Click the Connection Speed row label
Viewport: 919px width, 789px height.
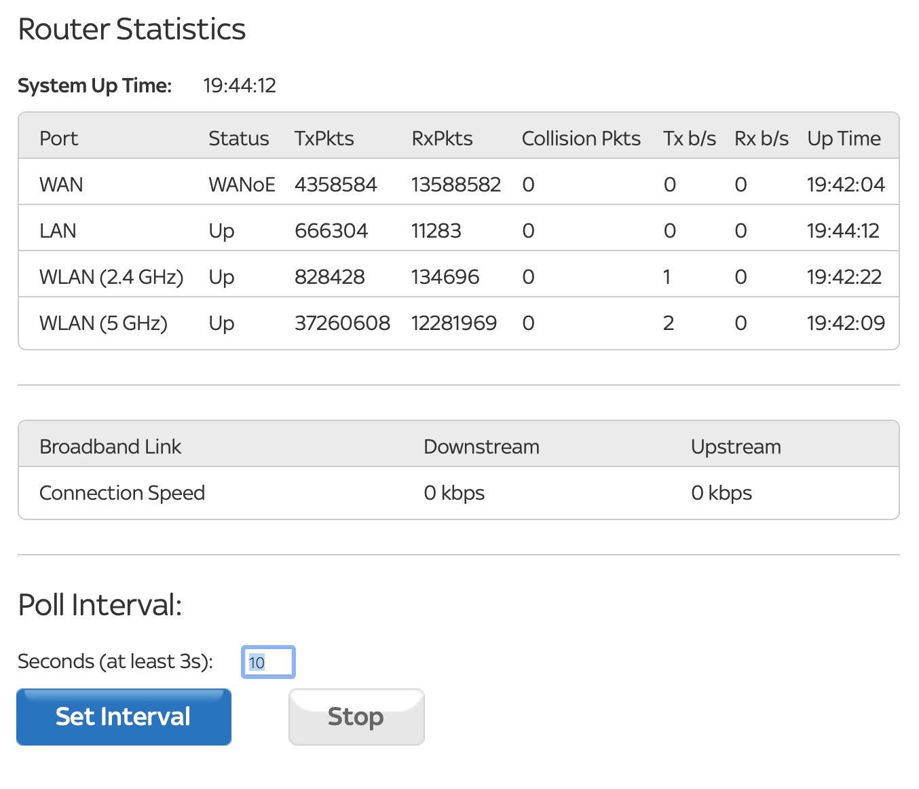pyautogui.click(x=122, y=493)
